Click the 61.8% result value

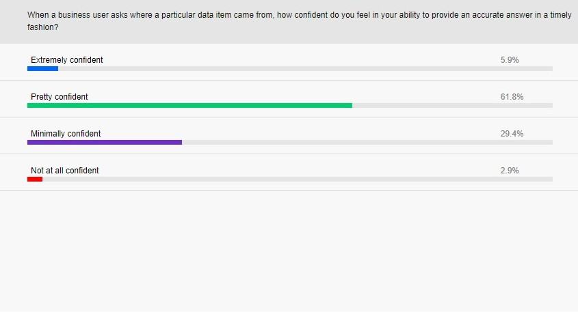512,97
